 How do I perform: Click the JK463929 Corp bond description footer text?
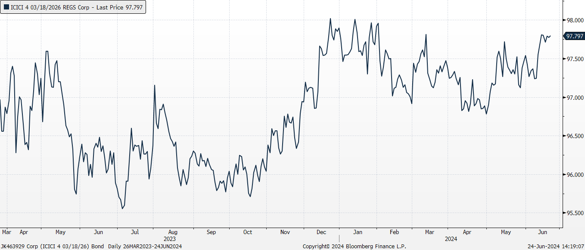pyautogui.click(x=91, y=246)
